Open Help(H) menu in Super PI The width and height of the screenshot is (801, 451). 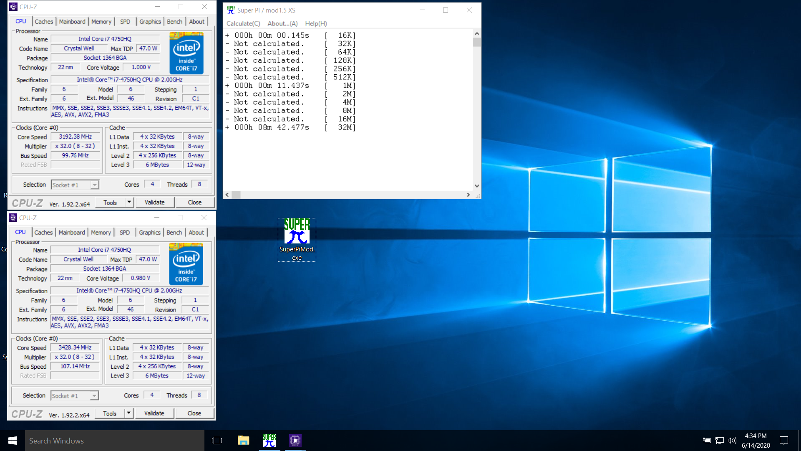click(316, 23)
